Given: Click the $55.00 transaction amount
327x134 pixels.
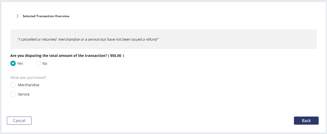Looking at the screenshot, I should coord(116,56).
